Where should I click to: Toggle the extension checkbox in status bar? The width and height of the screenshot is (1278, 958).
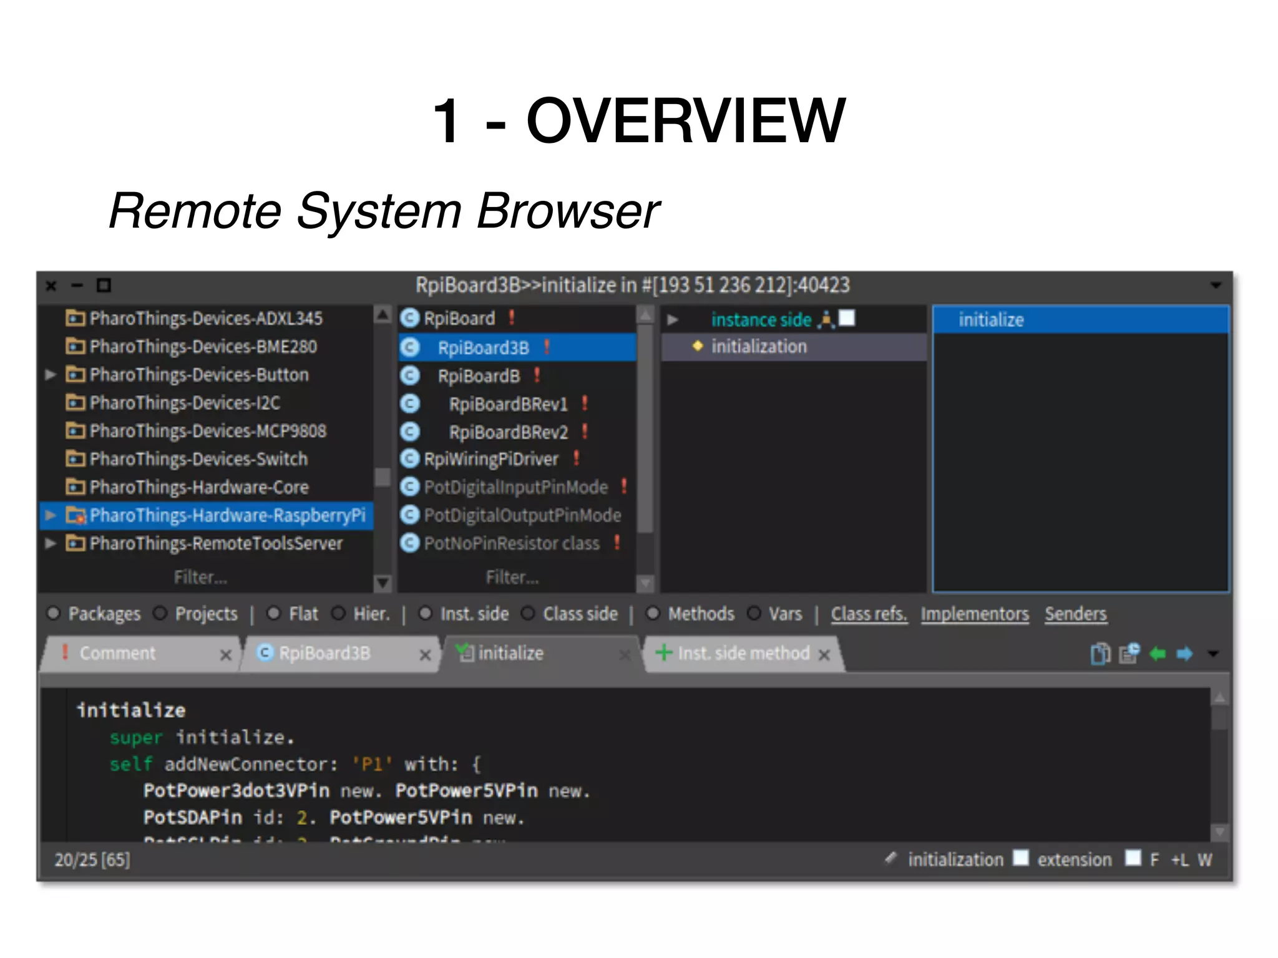pyautogui.click(x=1021, y=858)
